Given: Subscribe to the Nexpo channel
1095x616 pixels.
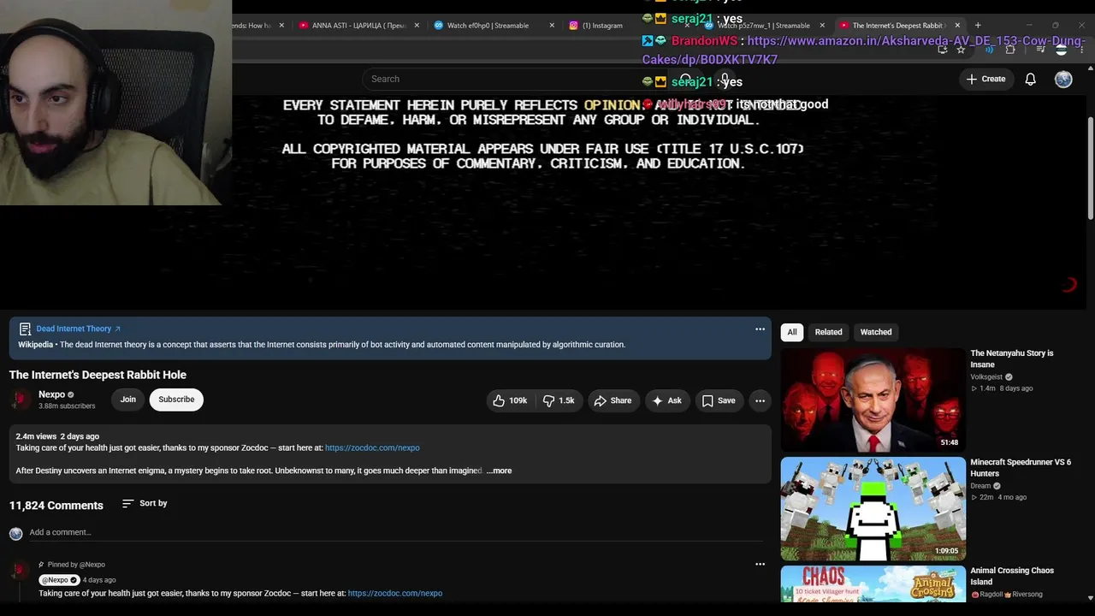Looking at the screenshot, I should pos(176,400).
